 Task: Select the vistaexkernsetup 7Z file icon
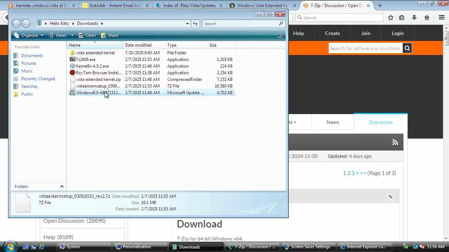tap(73, 86)
